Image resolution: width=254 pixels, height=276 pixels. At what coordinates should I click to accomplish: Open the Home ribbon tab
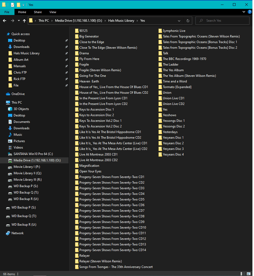(x=22, y=12)
